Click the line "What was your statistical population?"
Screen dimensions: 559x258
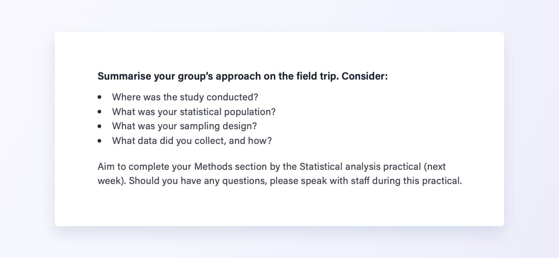(x=194, y=112)
